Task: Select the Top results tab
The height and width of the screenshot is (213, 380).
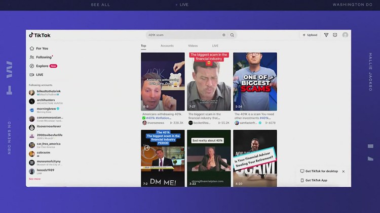Action: tap(143, 45)
